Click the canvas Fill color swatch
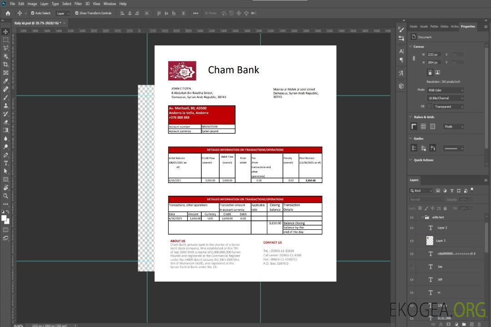491x327 pixels. click(429, 107)
